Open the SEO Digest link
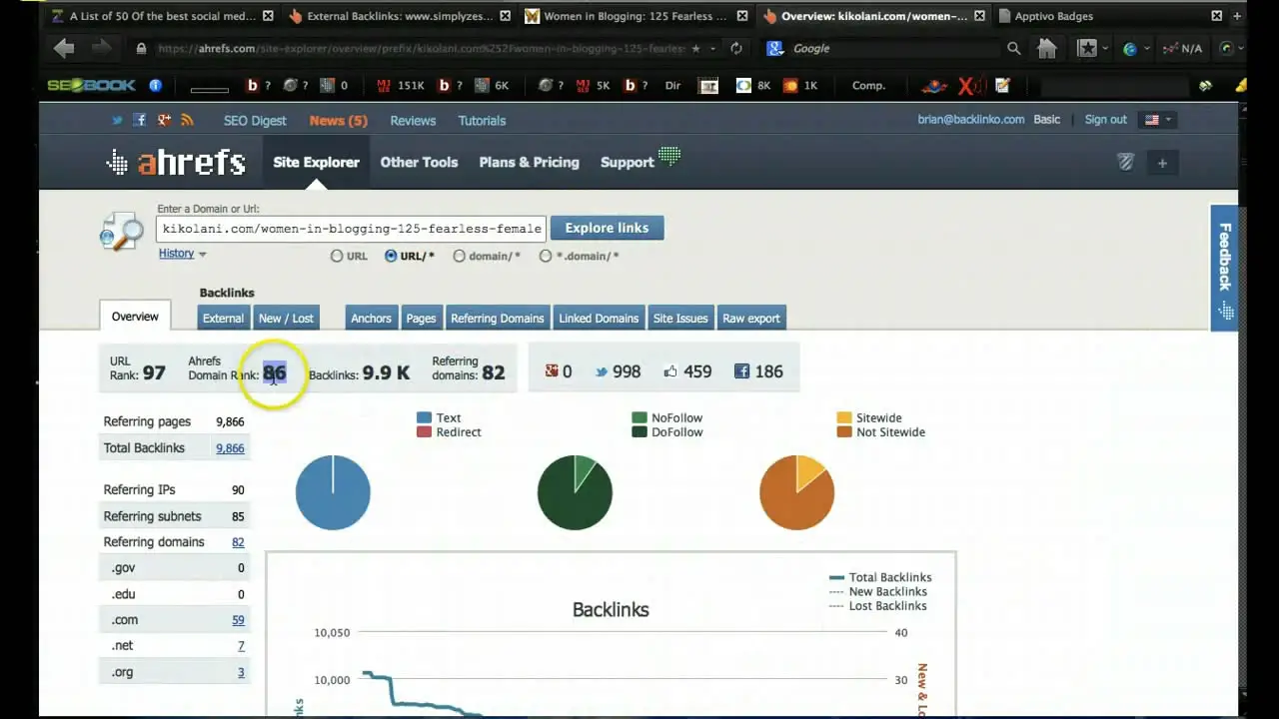Image resolution: width=1279 pixels, height=719 pixels. (x=255, y=121)
